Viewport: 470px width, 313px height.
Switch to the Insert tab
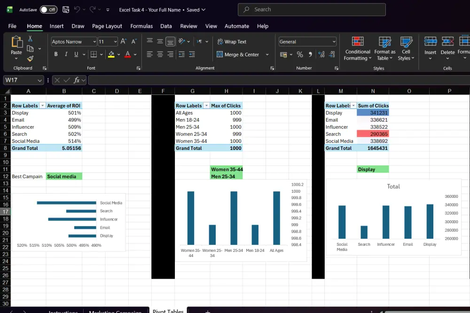point(57,26)
